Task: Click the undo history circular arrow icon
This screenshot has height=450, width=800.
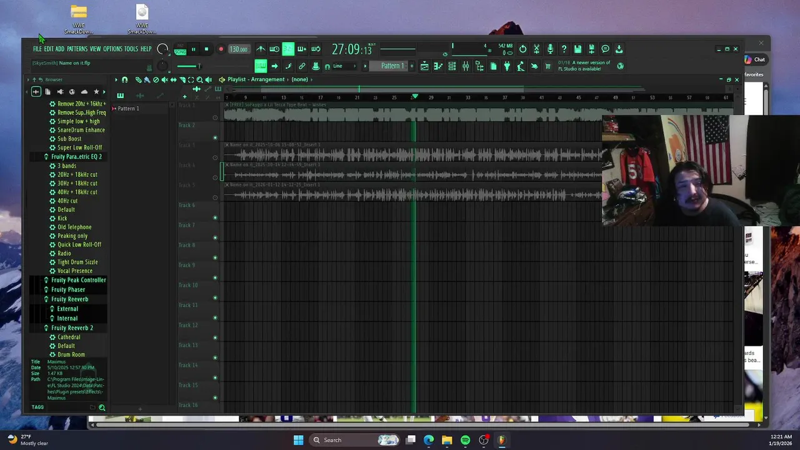Action: tap(523, 49)
